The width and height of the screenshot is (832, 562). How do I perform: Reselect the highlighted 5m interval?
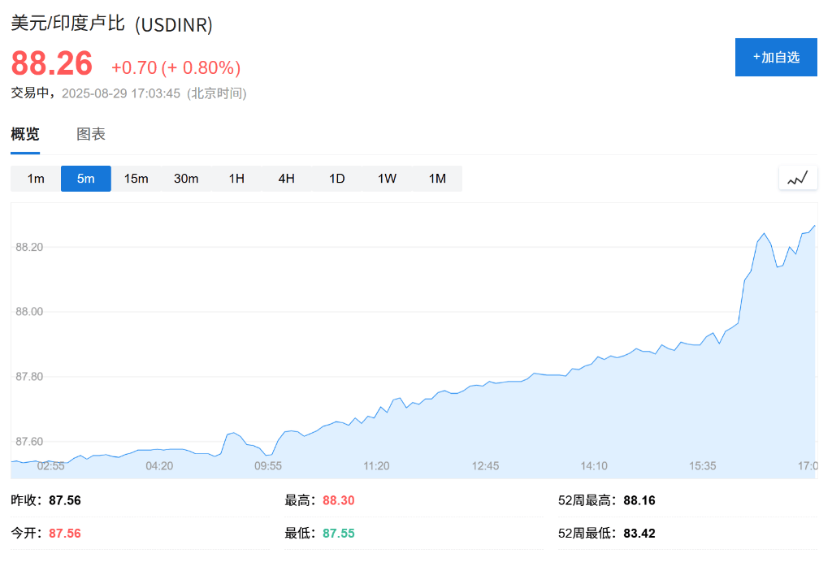coord(85,178)
